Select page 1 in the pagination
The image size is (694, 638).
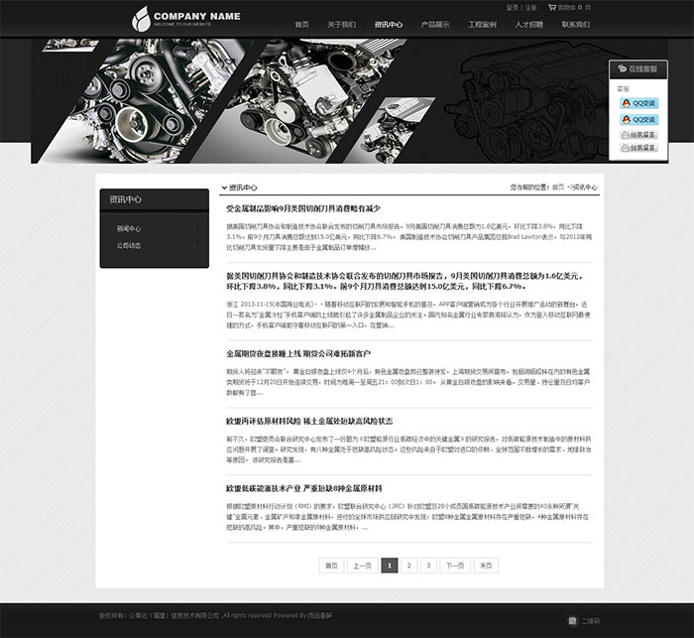[390, 566]
